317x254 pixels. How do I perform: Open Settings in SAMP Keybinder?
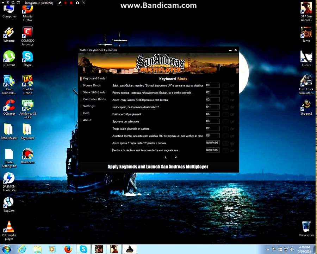click(x=89, y=106)
